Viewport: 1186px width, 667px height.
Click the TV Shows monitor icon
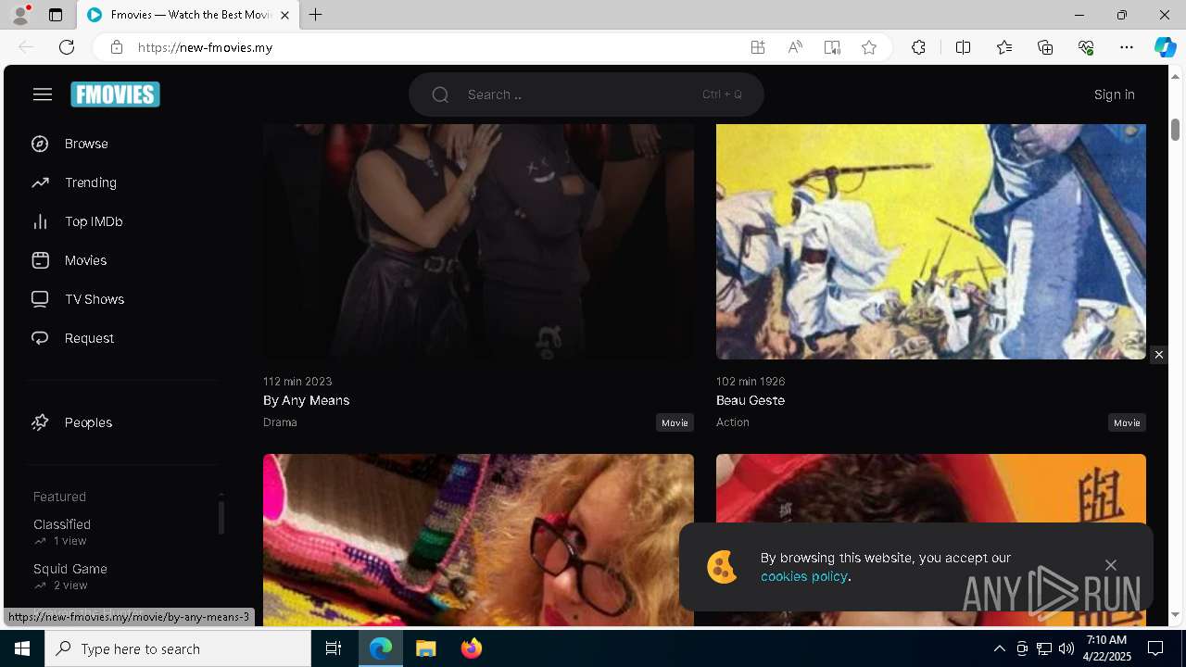[40, 299]
